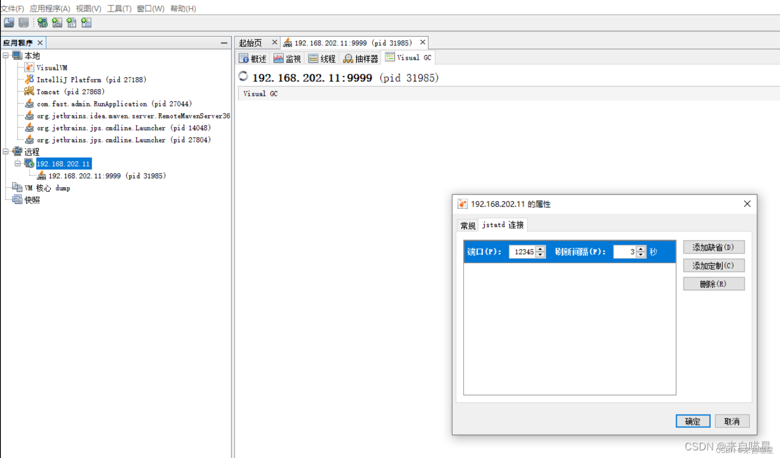
Task: Click the IntelliJ Platform icon in the tree
Action: (29, 79)
